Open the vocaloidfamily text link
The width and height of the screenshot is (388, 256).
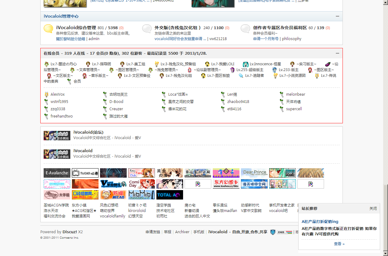pos(113,216)
